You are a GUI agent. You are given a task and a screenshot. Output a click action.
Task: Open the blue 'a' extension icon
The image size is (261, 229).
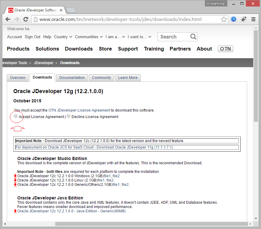pos(234,19)
